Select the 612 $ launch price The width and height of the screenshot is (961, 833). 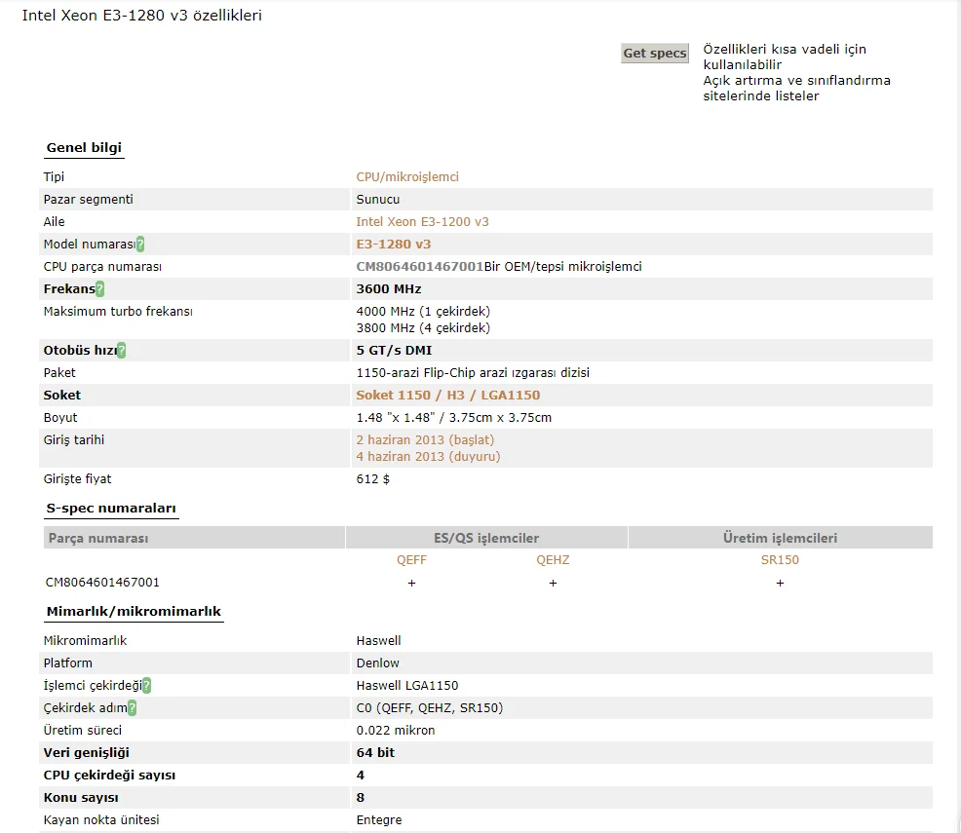[x=372, y=479]
